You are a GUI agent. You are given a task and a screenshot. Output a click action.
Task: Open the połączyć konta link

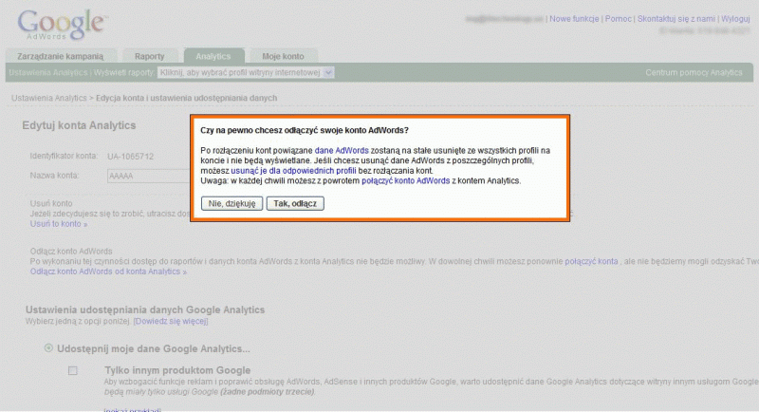tap(591, 261)
